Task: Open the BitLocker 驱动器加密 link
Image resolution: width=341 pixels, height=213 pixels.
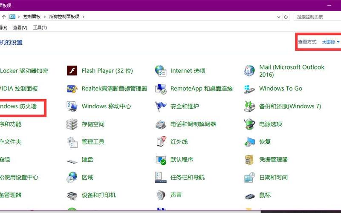Action: pos(24,71)
